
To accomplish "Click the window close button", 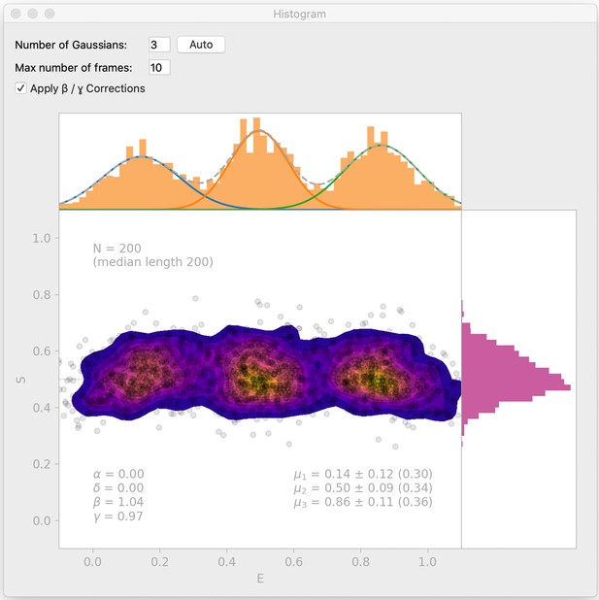I will pyautogui.click(x=16, y=14).
